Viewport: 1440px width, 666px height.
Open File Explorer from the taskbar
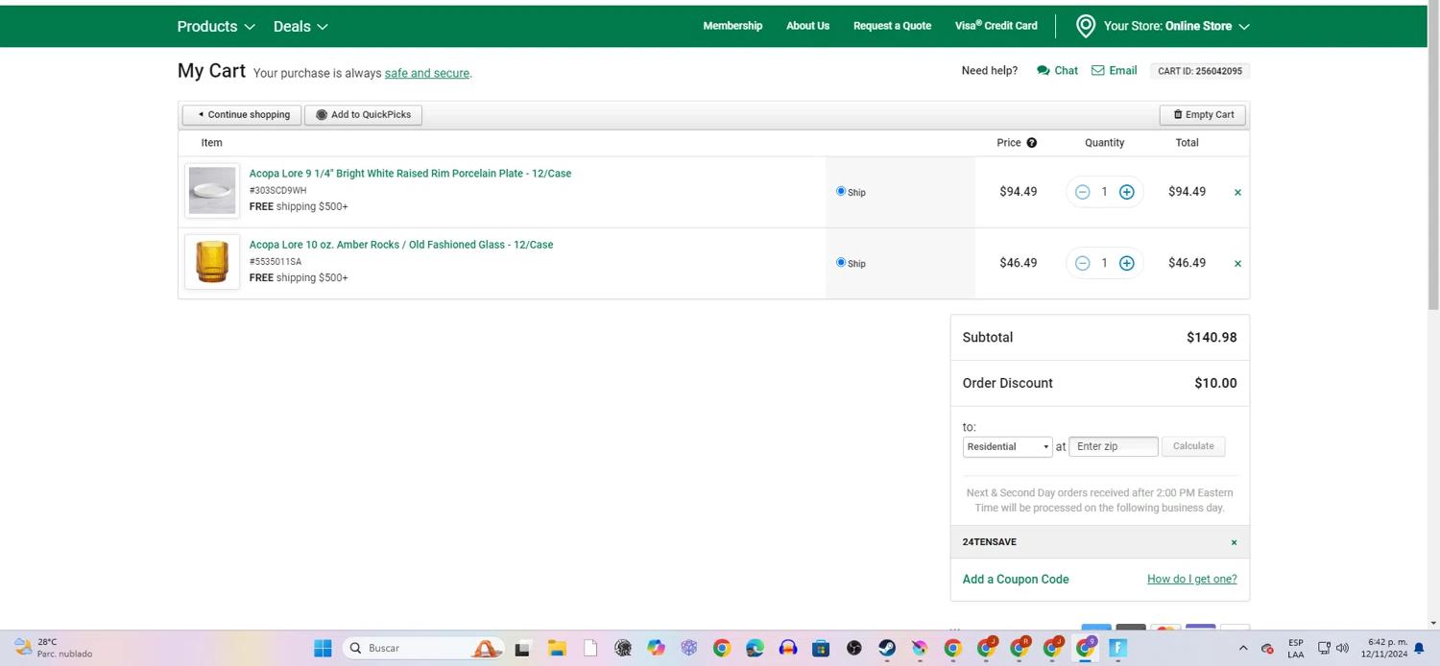(557, 649)
